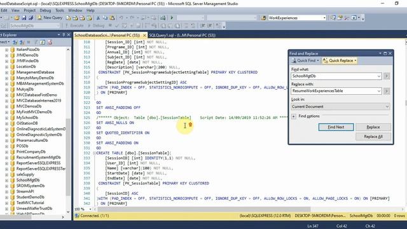Click the Database Engine Query icon after New Query
Image resolution: width=407 pixels, height=229 pixels.
[x=68, y=18]
